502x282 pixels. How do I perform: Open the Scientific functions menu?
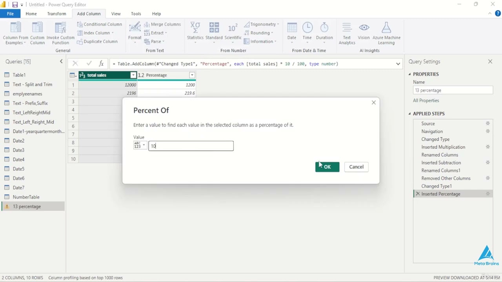click(233, 33)
